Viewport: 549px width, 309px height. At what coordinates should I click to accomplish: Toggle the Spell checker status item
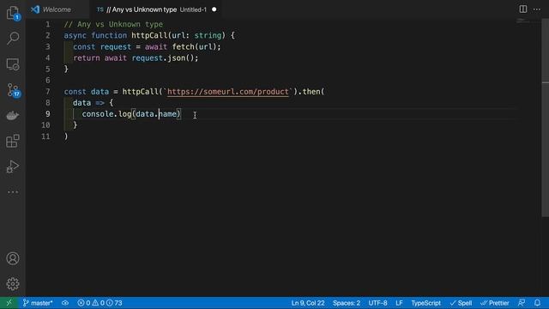tap(461, 303)
